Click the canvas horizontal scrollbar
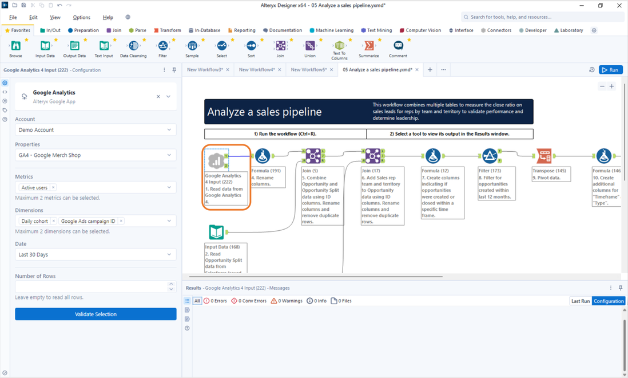This screenshot has height=378, width=628. coord(316,277)
